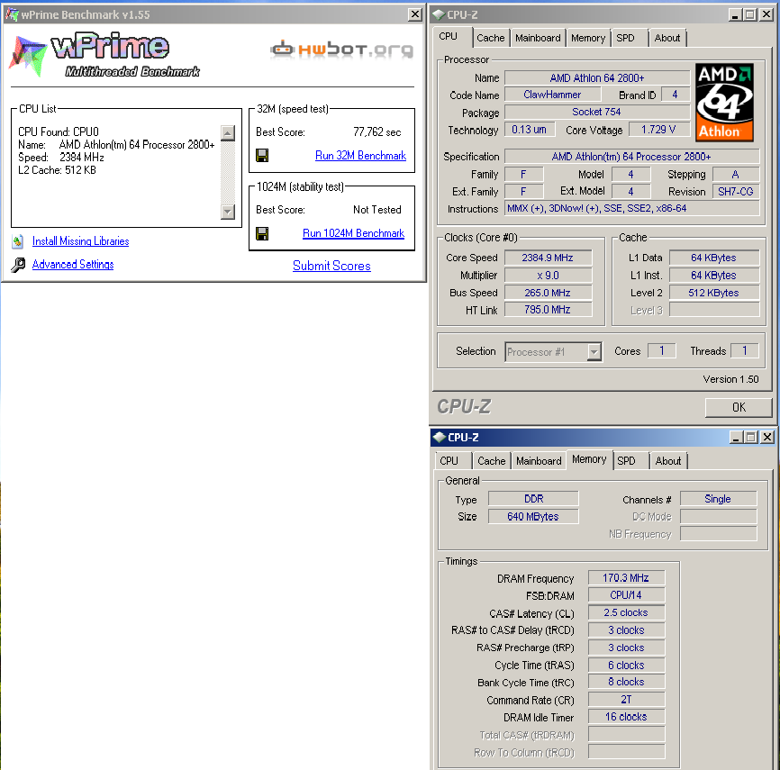
Task: Click the DRAM Frequency value 170.3 MHz
Action: point(626,578)
